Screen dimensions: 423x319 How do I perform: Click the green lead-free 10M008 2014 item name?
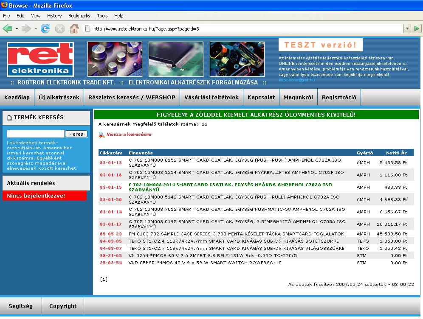230,187
